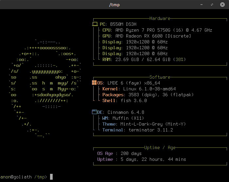Viewport: 229px width, 182px height.
Task: Click the CPU line AMD Ryzen 7 PRO 5750G
Action: click(157, 30)
